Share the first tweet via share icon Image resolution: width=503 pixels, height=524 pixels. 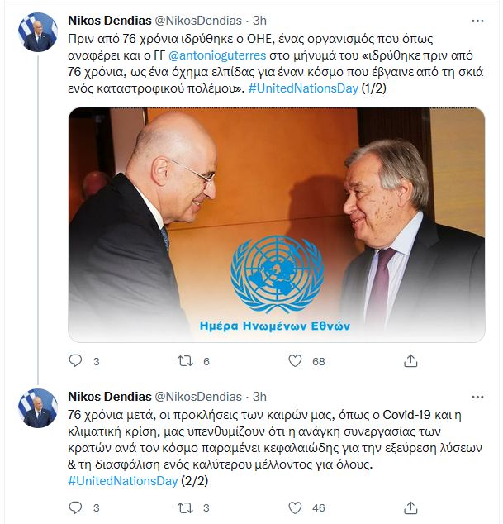click(410, 361)
